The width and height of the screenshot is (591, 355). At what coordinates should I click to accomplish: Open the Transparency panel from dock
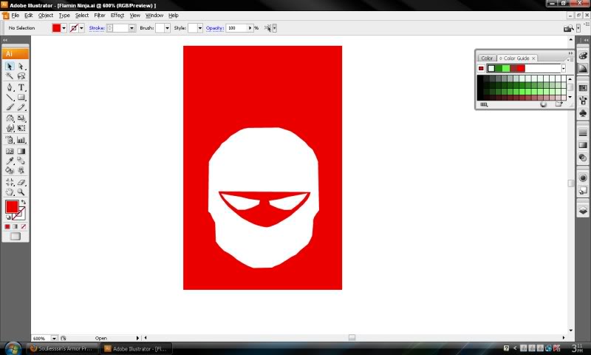pyautogui.click(x=583, y=158)
